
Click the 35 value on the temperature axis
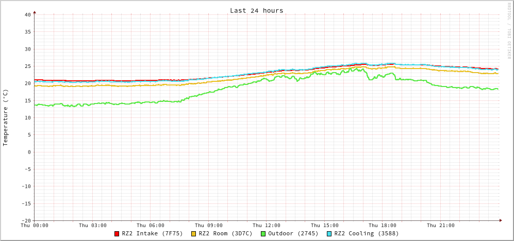click(27, 32)
